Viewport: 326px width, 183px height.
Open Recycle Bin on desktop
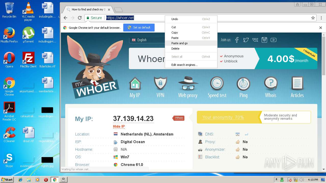coord(9,10)
